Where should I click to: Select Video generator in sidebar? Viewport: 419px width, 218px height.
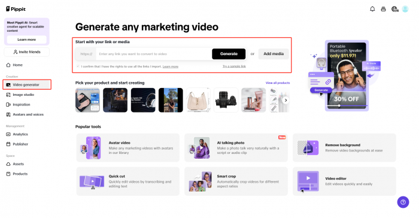[27, 84]
